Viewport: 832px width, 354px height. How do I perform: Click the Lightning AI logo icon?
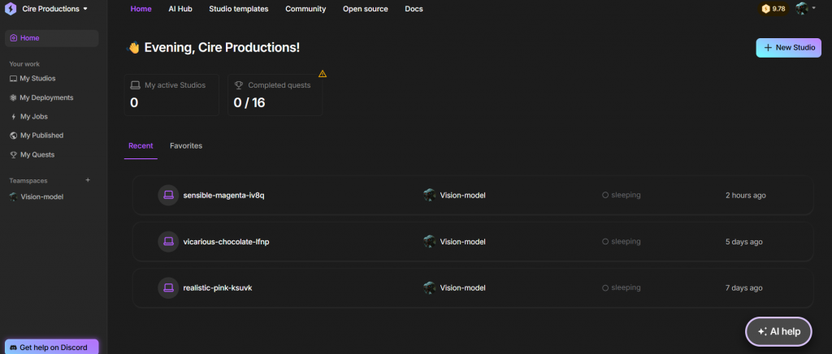click(11, 9)
